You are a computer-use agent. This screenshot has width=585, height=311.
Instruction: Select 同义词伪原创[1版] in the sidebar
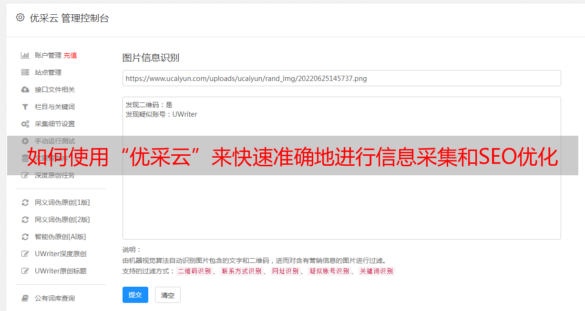pyautogui.click(x=62, y=202)
